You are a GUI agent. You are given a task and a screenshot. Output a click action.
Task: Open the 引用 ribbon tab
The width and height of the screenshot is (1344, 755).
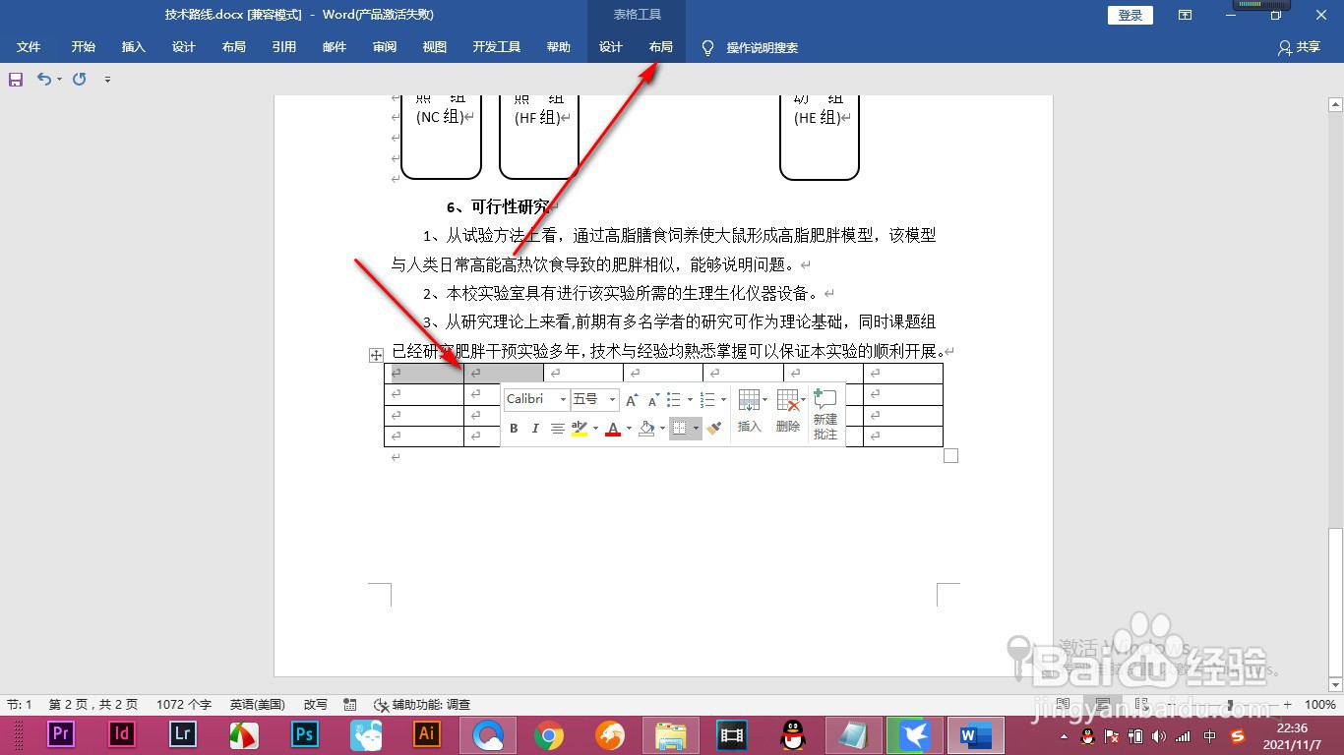(x=284, y=47)
